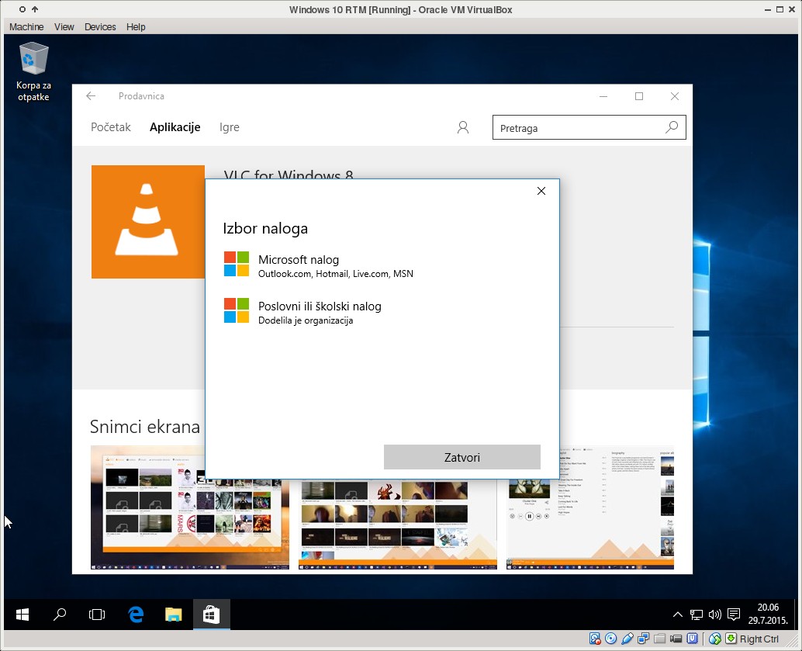Open second VLC screenshot with video grid
The width and height of the screenshot is (802, 651).
tap(397, 524)
